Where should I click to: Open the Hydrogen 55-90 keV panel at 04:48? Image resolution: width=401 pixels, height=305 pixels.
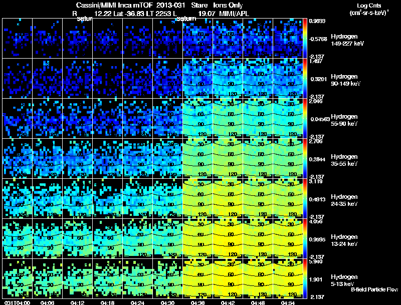click(x=258, y=119)
